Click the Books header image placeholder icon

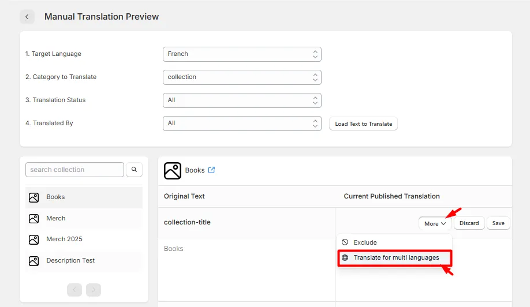pos(173,171)
